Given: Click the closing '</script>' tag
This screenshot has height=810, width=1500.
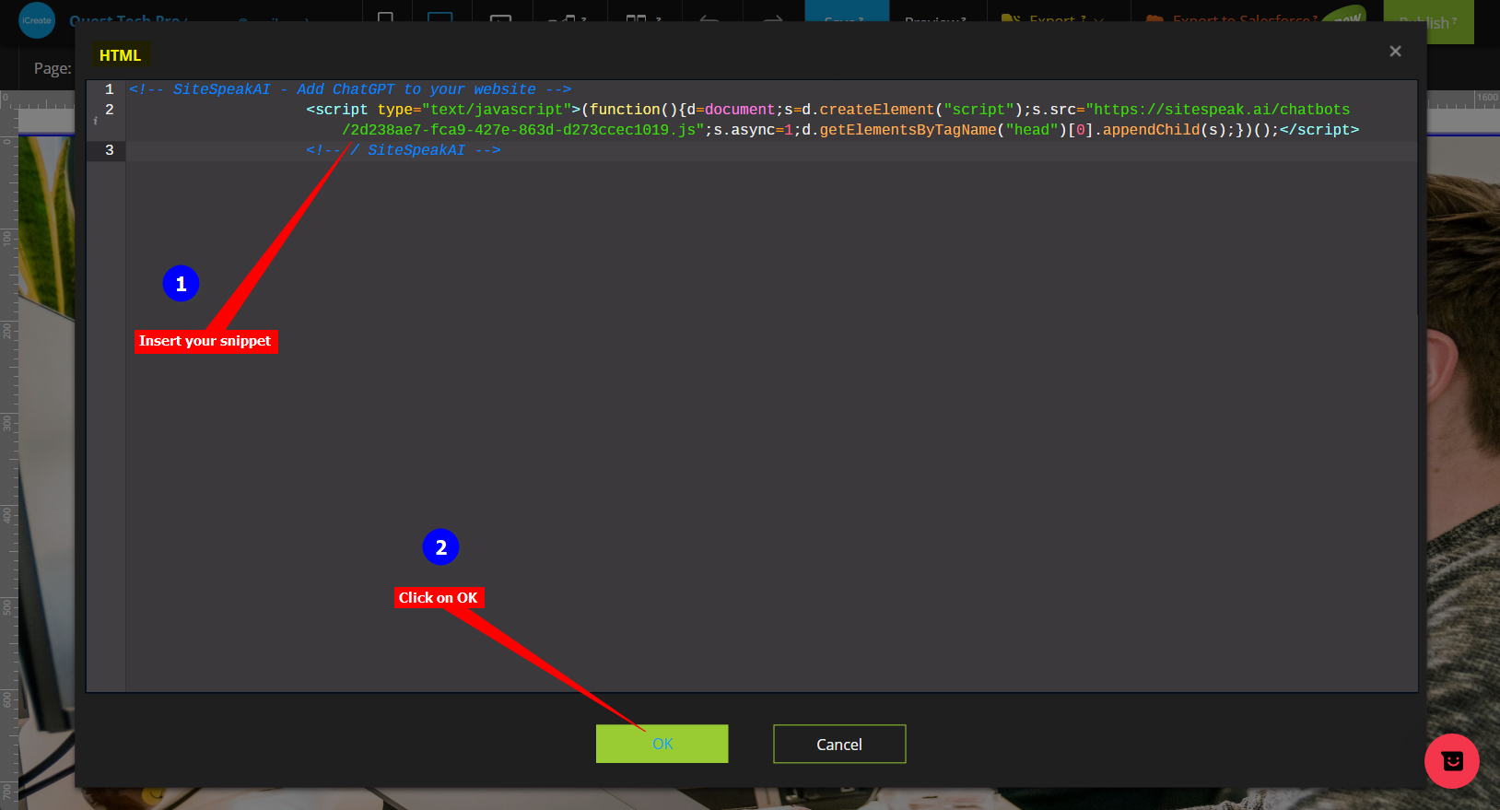Looking at the screenshot, I should click(x=1319, y=130).
